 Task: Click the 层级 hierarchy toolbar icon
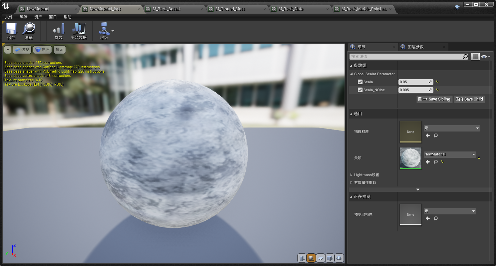(x=104, y=31)
